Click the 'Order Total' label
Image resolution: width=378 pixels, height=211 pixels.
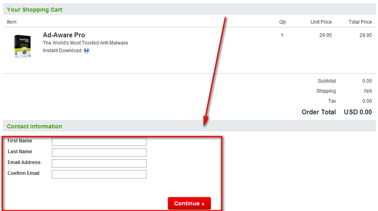[319, 112]
